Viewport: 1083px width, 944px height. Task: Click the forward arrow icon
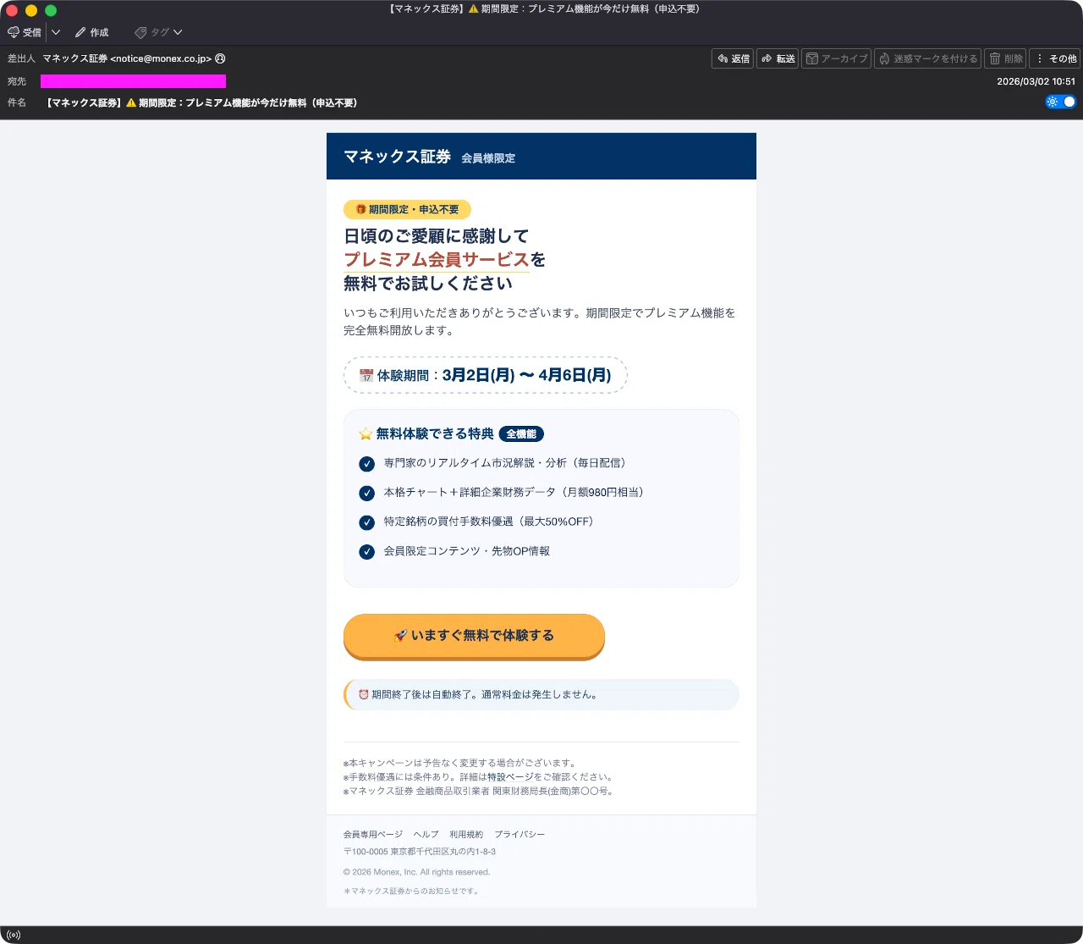pyautogui.click(x=767, y=58)
